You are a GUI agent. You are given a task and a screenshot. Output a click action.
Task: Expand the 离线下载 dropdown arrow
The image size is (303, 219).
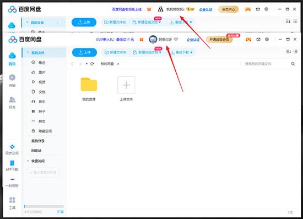pos(191,52)
